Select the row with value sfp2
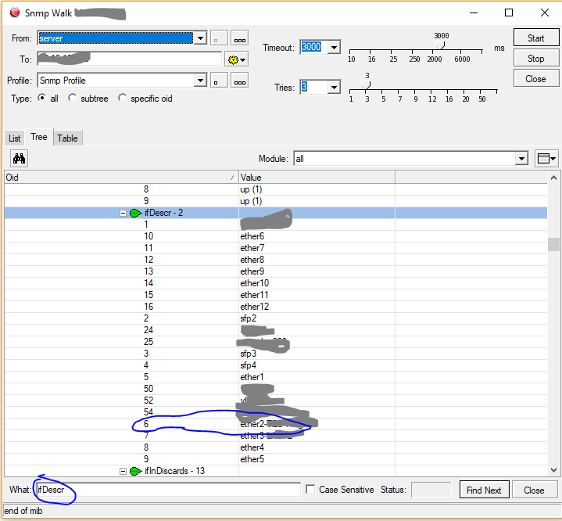Viewport: 562px width, 521px height. click(276, 318)
